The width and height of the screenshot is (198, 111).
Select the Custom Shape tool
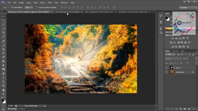coord(3,86)
